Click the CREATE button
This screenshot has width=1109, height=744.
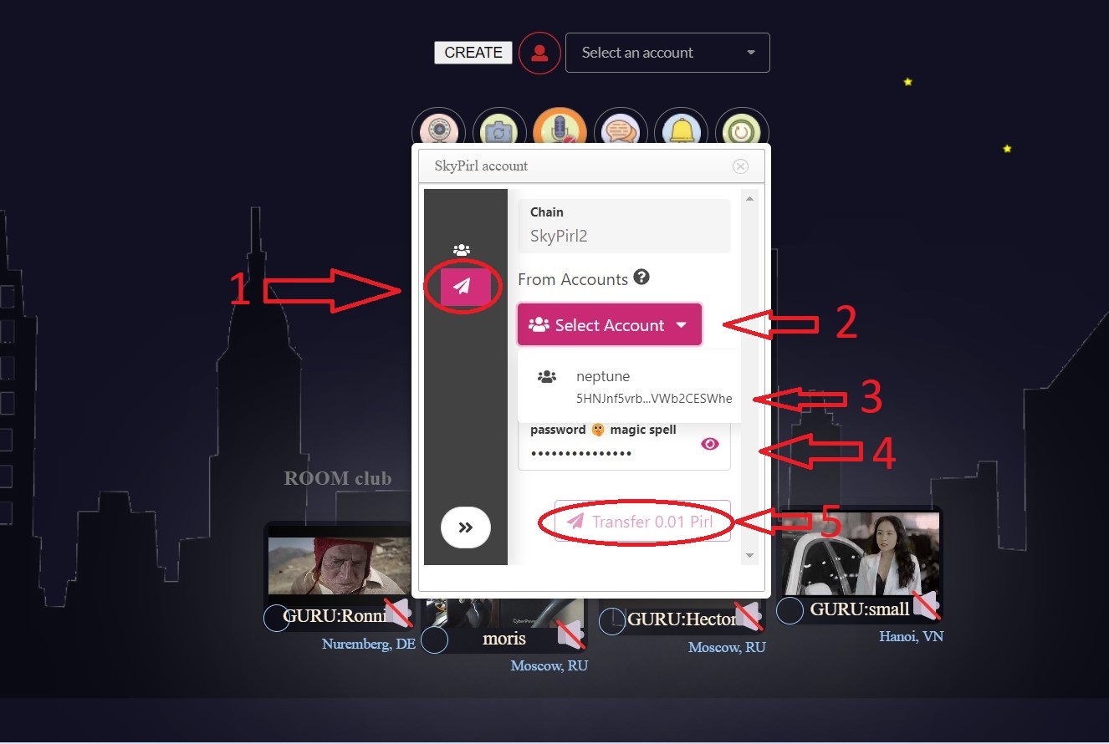coord(473,53)
